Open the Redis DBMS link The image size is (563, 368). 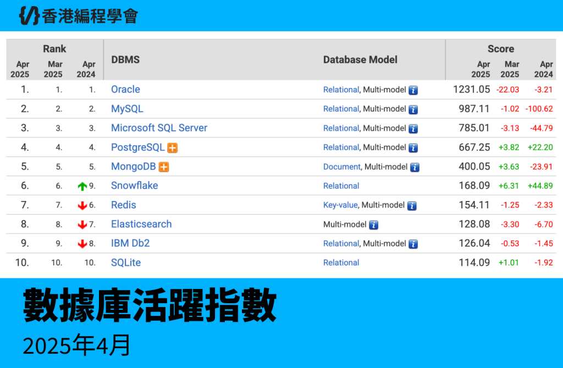[124, 205]
